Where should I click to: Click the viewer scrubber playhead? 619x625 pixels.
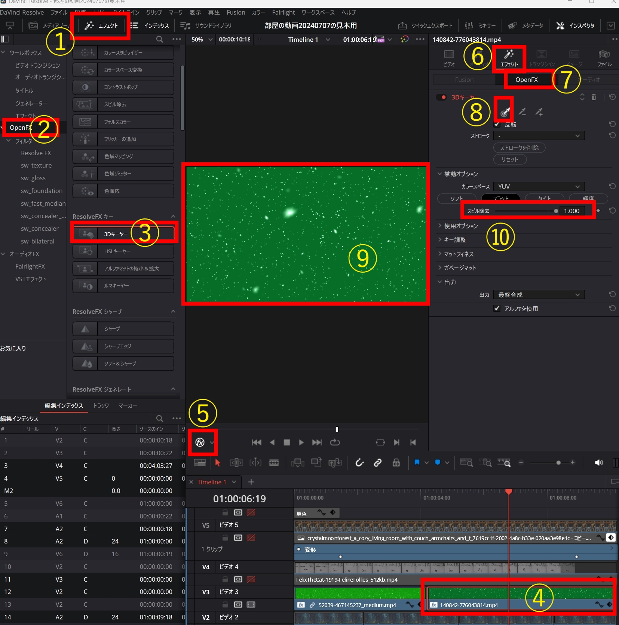tap(337, 429)
